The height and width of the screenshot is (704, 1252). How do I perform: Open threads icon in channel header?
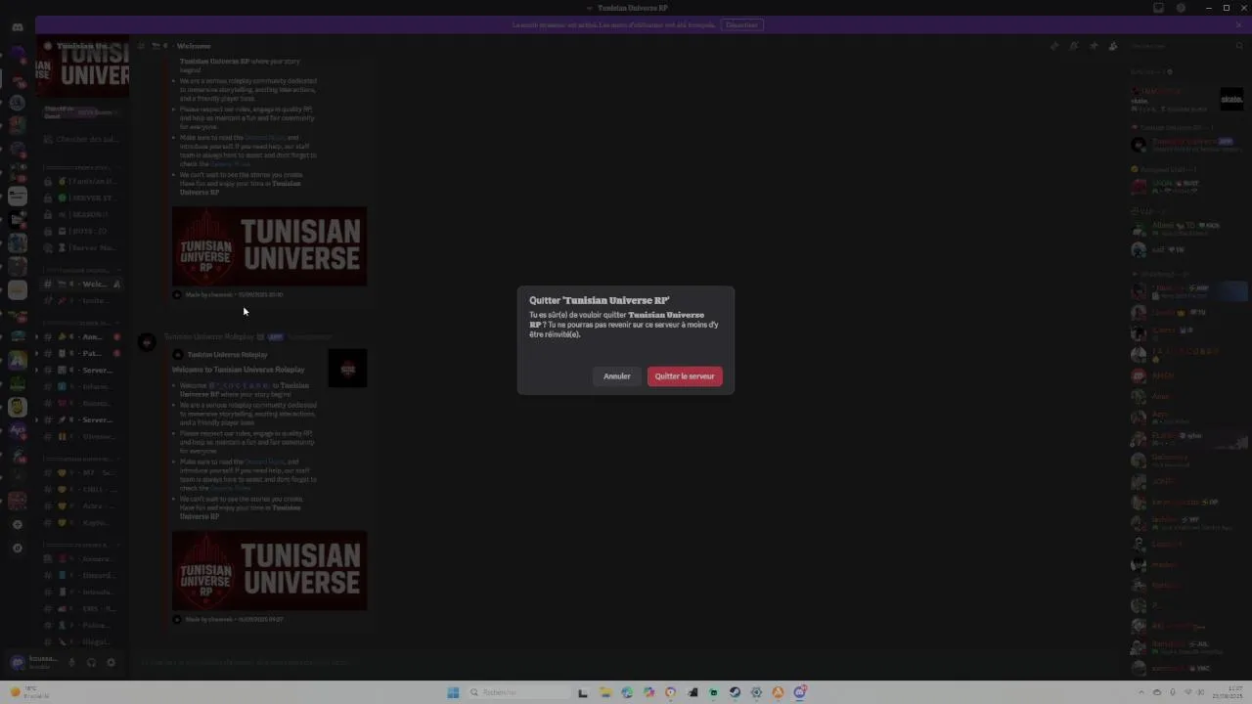(1054, 46)
